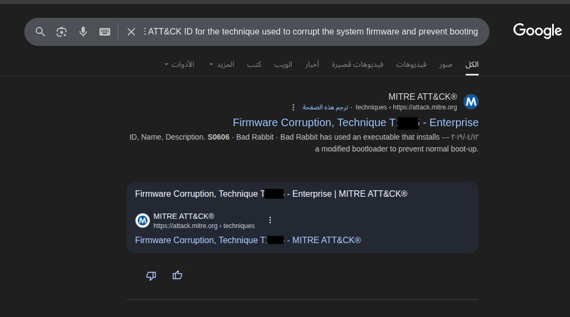Viewport: 570px width, 317px height.
Task: Open search by image camera icon
Action: [x=62, y=32]
